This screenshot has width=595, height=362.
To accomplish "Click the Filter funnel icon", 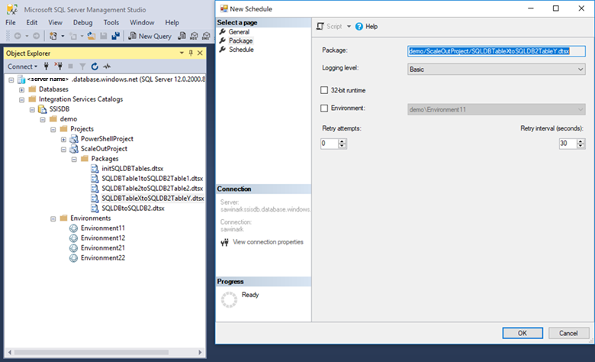I will [82, 66].
